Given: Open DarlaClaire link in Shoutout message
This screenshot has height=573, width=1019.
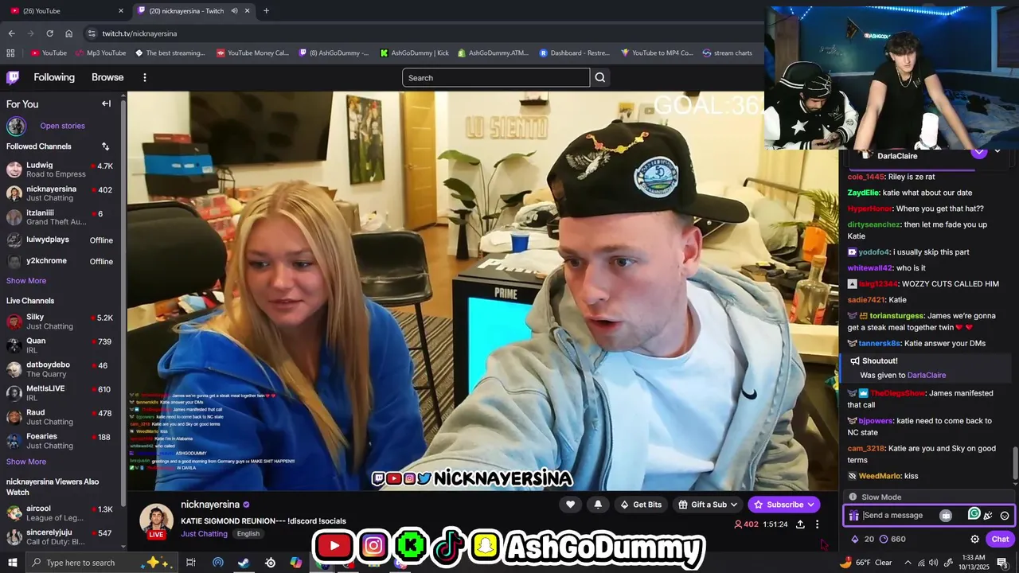Looking at the screenshot, I should coord(927,375).
